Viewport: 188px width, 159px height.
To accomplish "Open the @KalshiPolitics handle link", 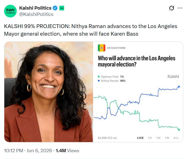I will (36, 14).
